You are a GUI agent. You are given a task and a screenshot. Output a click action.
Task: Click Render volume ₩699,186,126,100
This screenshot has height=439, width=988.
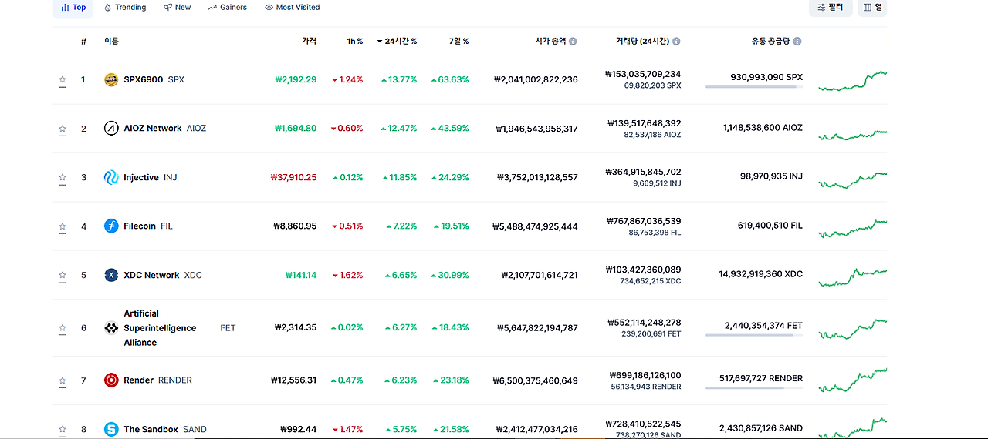[645, 375]
